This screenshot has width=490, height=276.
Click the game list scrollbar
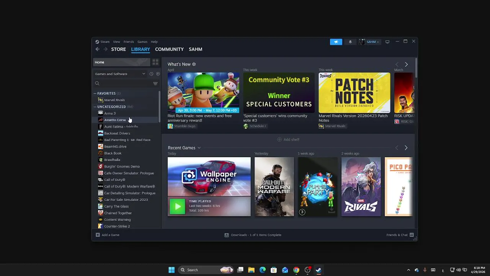click(x=160, y=106)
